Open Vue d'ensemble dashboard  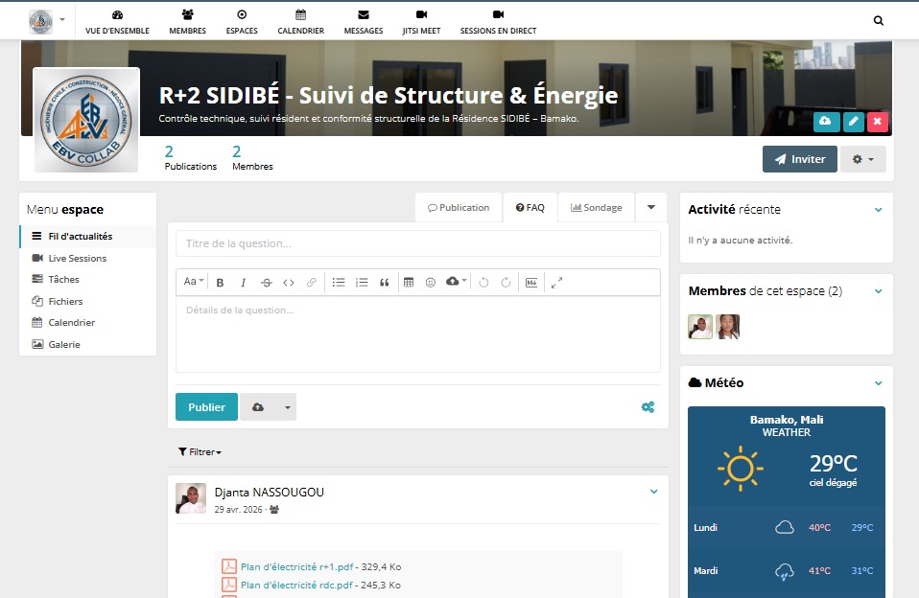[117, 22]
